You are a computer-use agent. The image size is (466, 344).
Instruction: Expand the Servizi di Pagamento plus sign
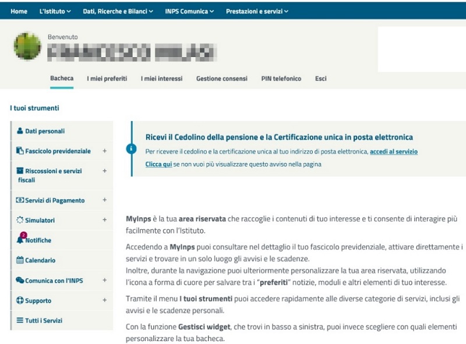coord(105,200)
